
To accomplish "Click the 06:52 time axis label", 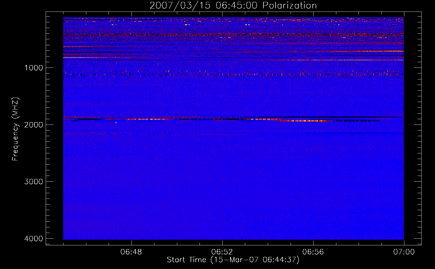I will pyautogui.click(x=222, y=252).
